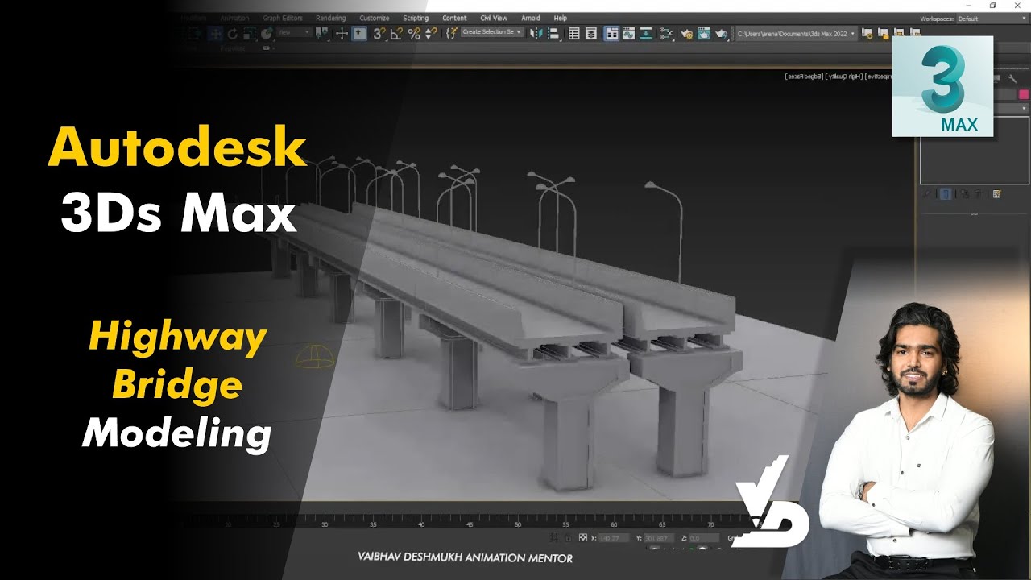Click the Render Production teapot icon
This screenshot has width=1031, height=580.
721,34
